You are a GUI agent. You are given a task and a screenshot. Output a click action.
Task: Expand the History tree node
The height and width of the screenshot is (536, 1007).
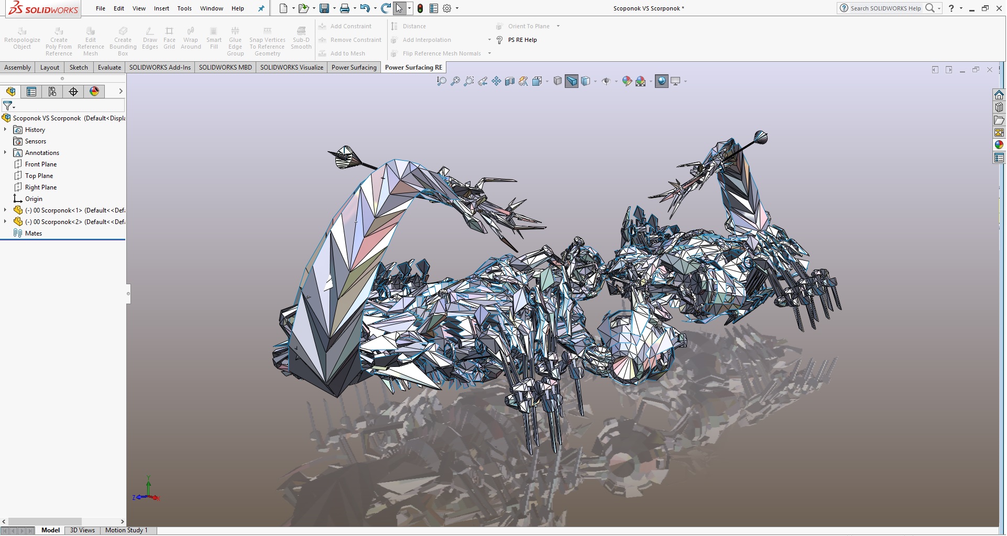point(5,130)
